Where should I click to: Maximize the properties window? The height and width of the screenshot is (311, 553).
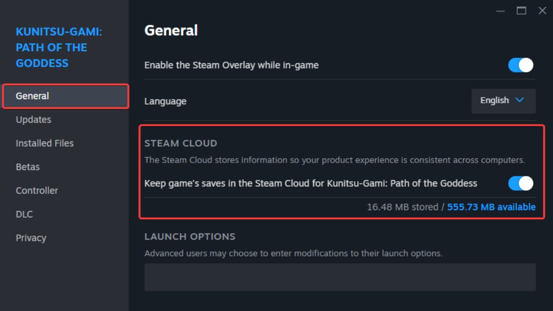521,10
